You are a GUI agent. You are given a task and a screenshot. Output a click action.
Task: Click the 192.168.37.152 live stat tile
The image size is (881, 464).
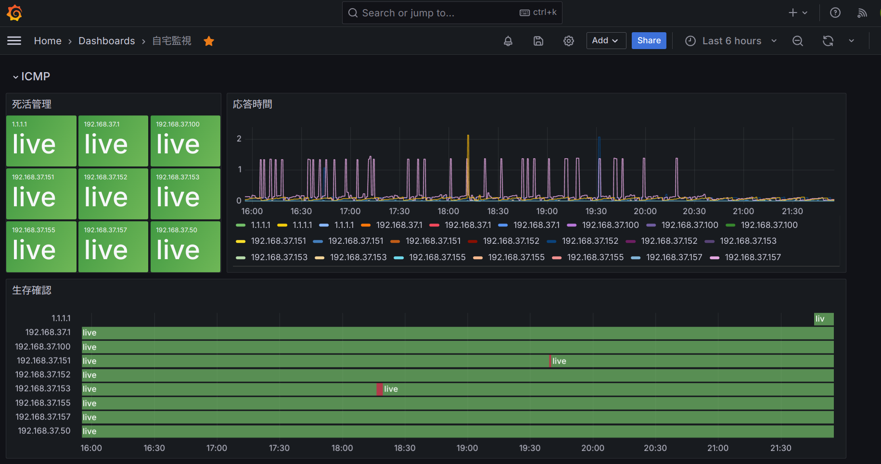pos(113,194)
